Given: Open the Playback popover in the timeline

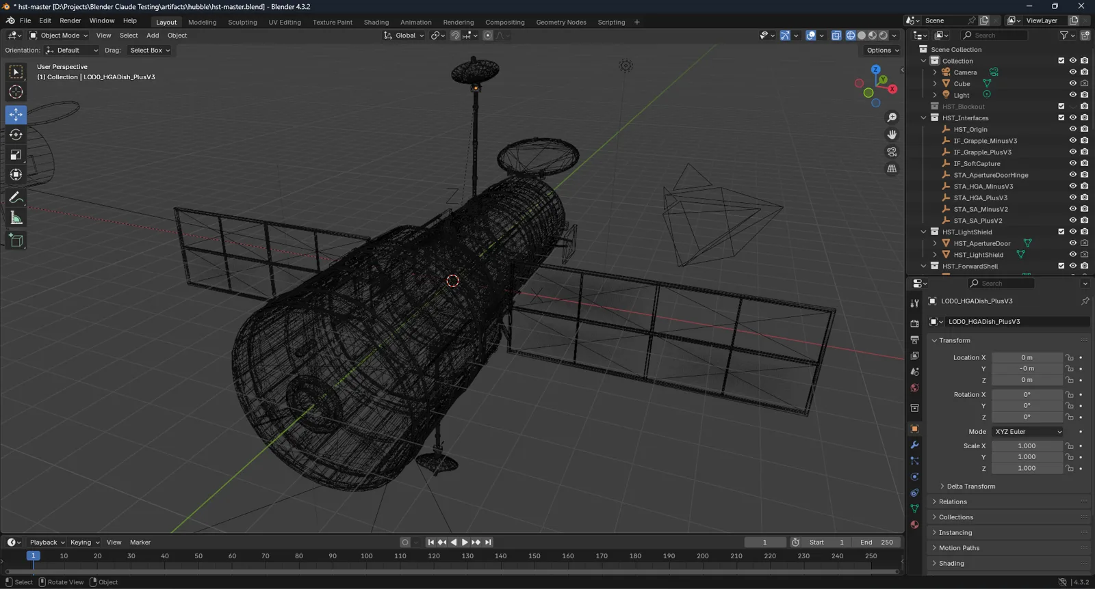Looking at the screenshot, I should (47, 543).
